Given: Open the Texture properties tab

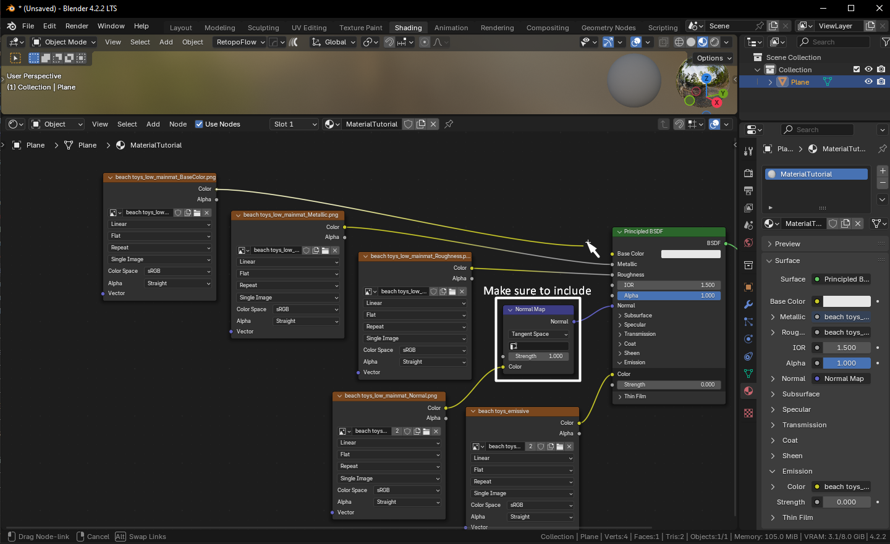Looking at the screenshot, I should (748, 413).
